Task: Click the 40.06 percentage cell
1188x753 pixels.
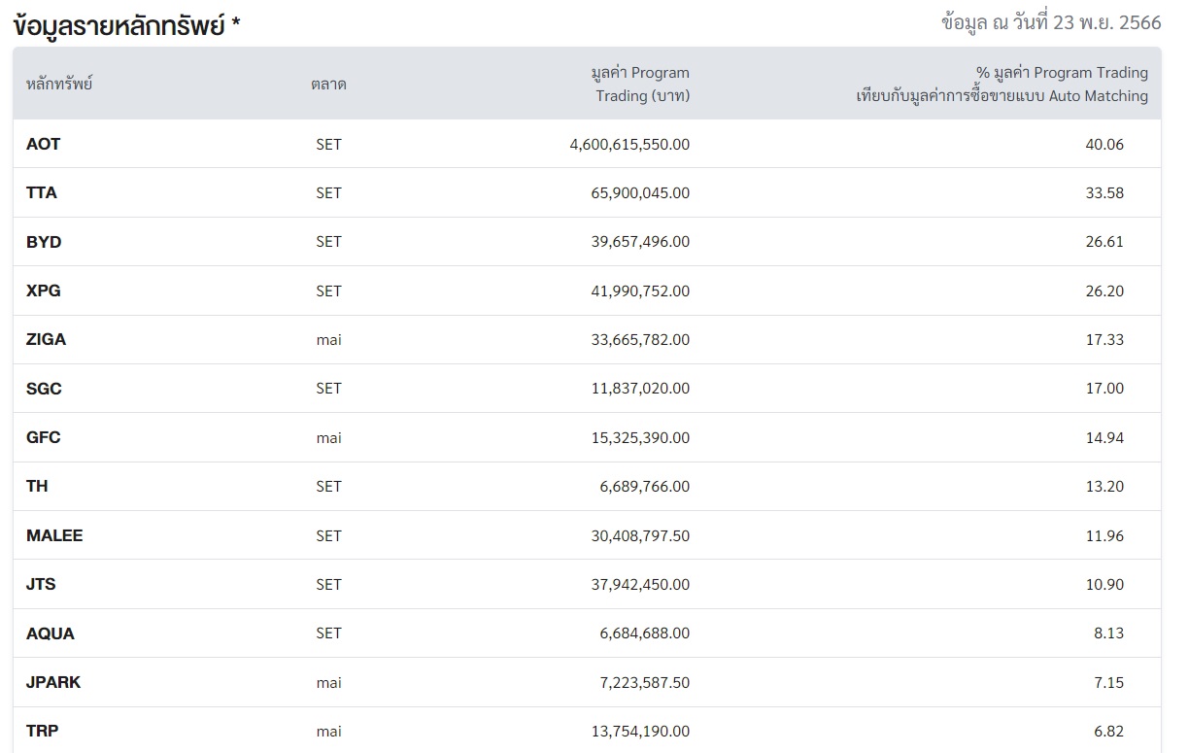Action: click(x=1104, y=144)
